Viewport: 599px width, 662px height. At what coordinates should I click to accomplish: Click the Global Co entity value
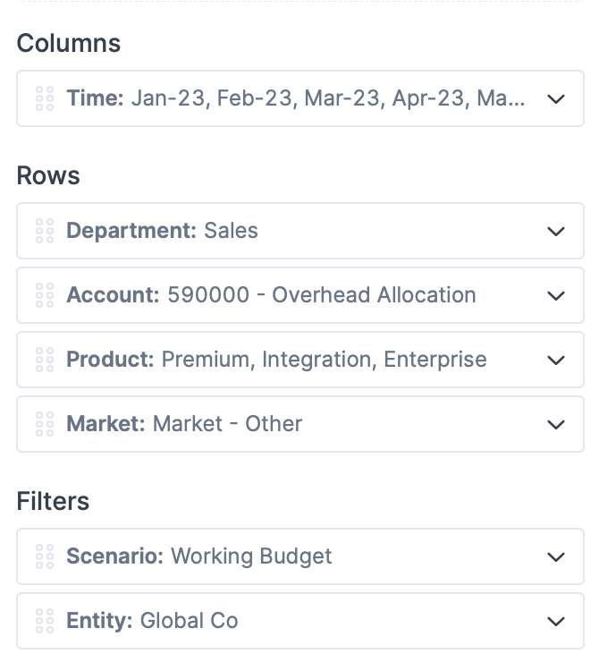click(189, 621)
